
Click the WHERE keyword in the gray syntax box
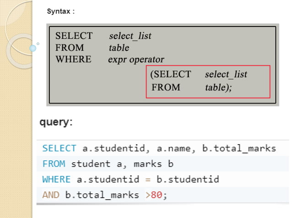(73, 59)
